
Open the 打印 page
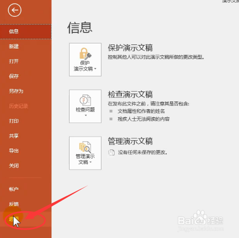pos(26,121)
